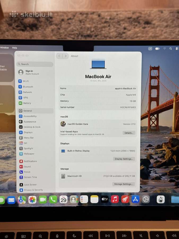Open Bluetooth settings in sidebar

pos(26,87)
